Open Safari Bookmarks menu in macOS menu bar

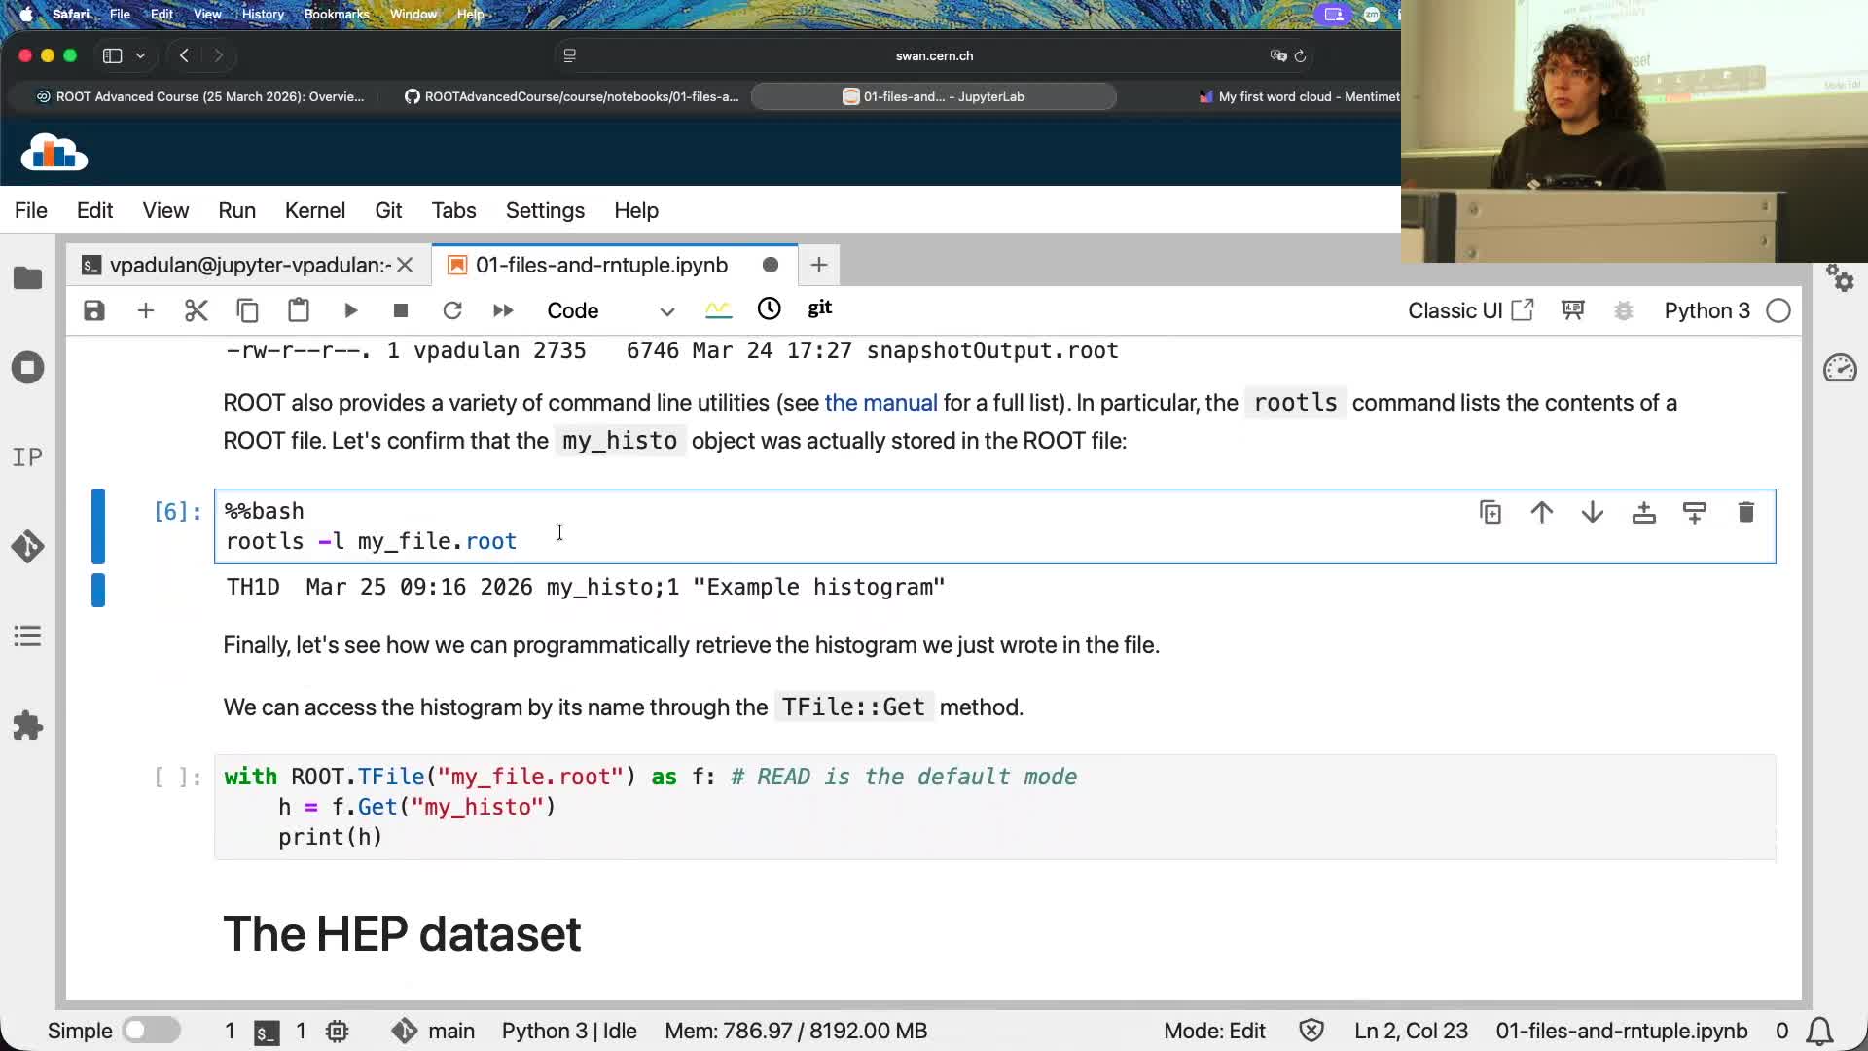337,14
